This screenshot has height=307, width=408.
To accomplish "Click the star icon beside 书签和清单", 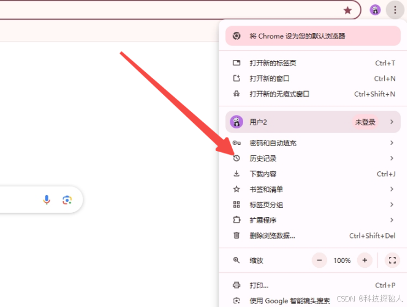I will point(236,189).
